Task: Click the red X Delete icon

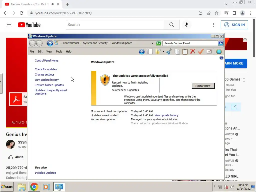Action: coord(193,51)
